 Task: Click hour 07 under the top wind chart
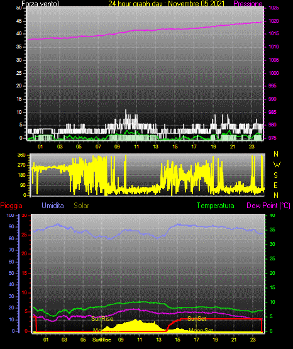(x=98, y=147)
